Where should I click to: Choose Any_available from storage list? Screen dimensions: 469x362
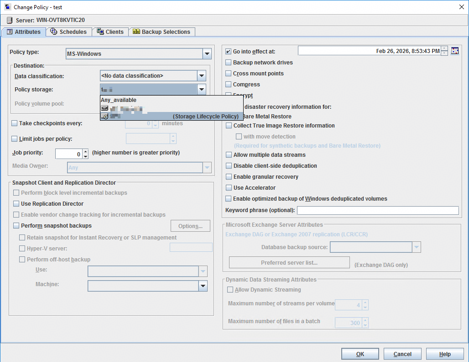[x=119, y=100]
